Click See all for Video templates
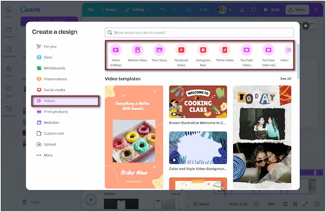This screenshot has height=212, width=326. [x=285, y=79]
